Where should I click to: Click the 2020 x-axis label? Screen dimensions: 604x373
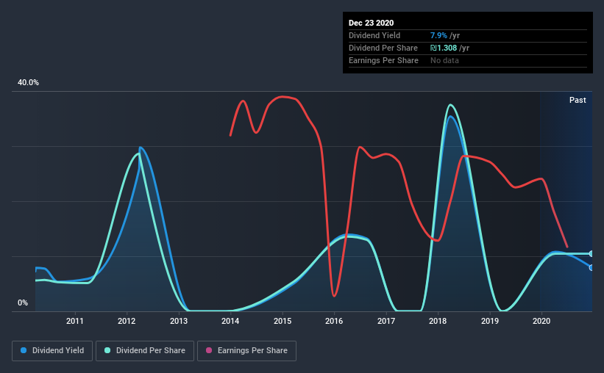pyautogui.click(x=541, y=321)
